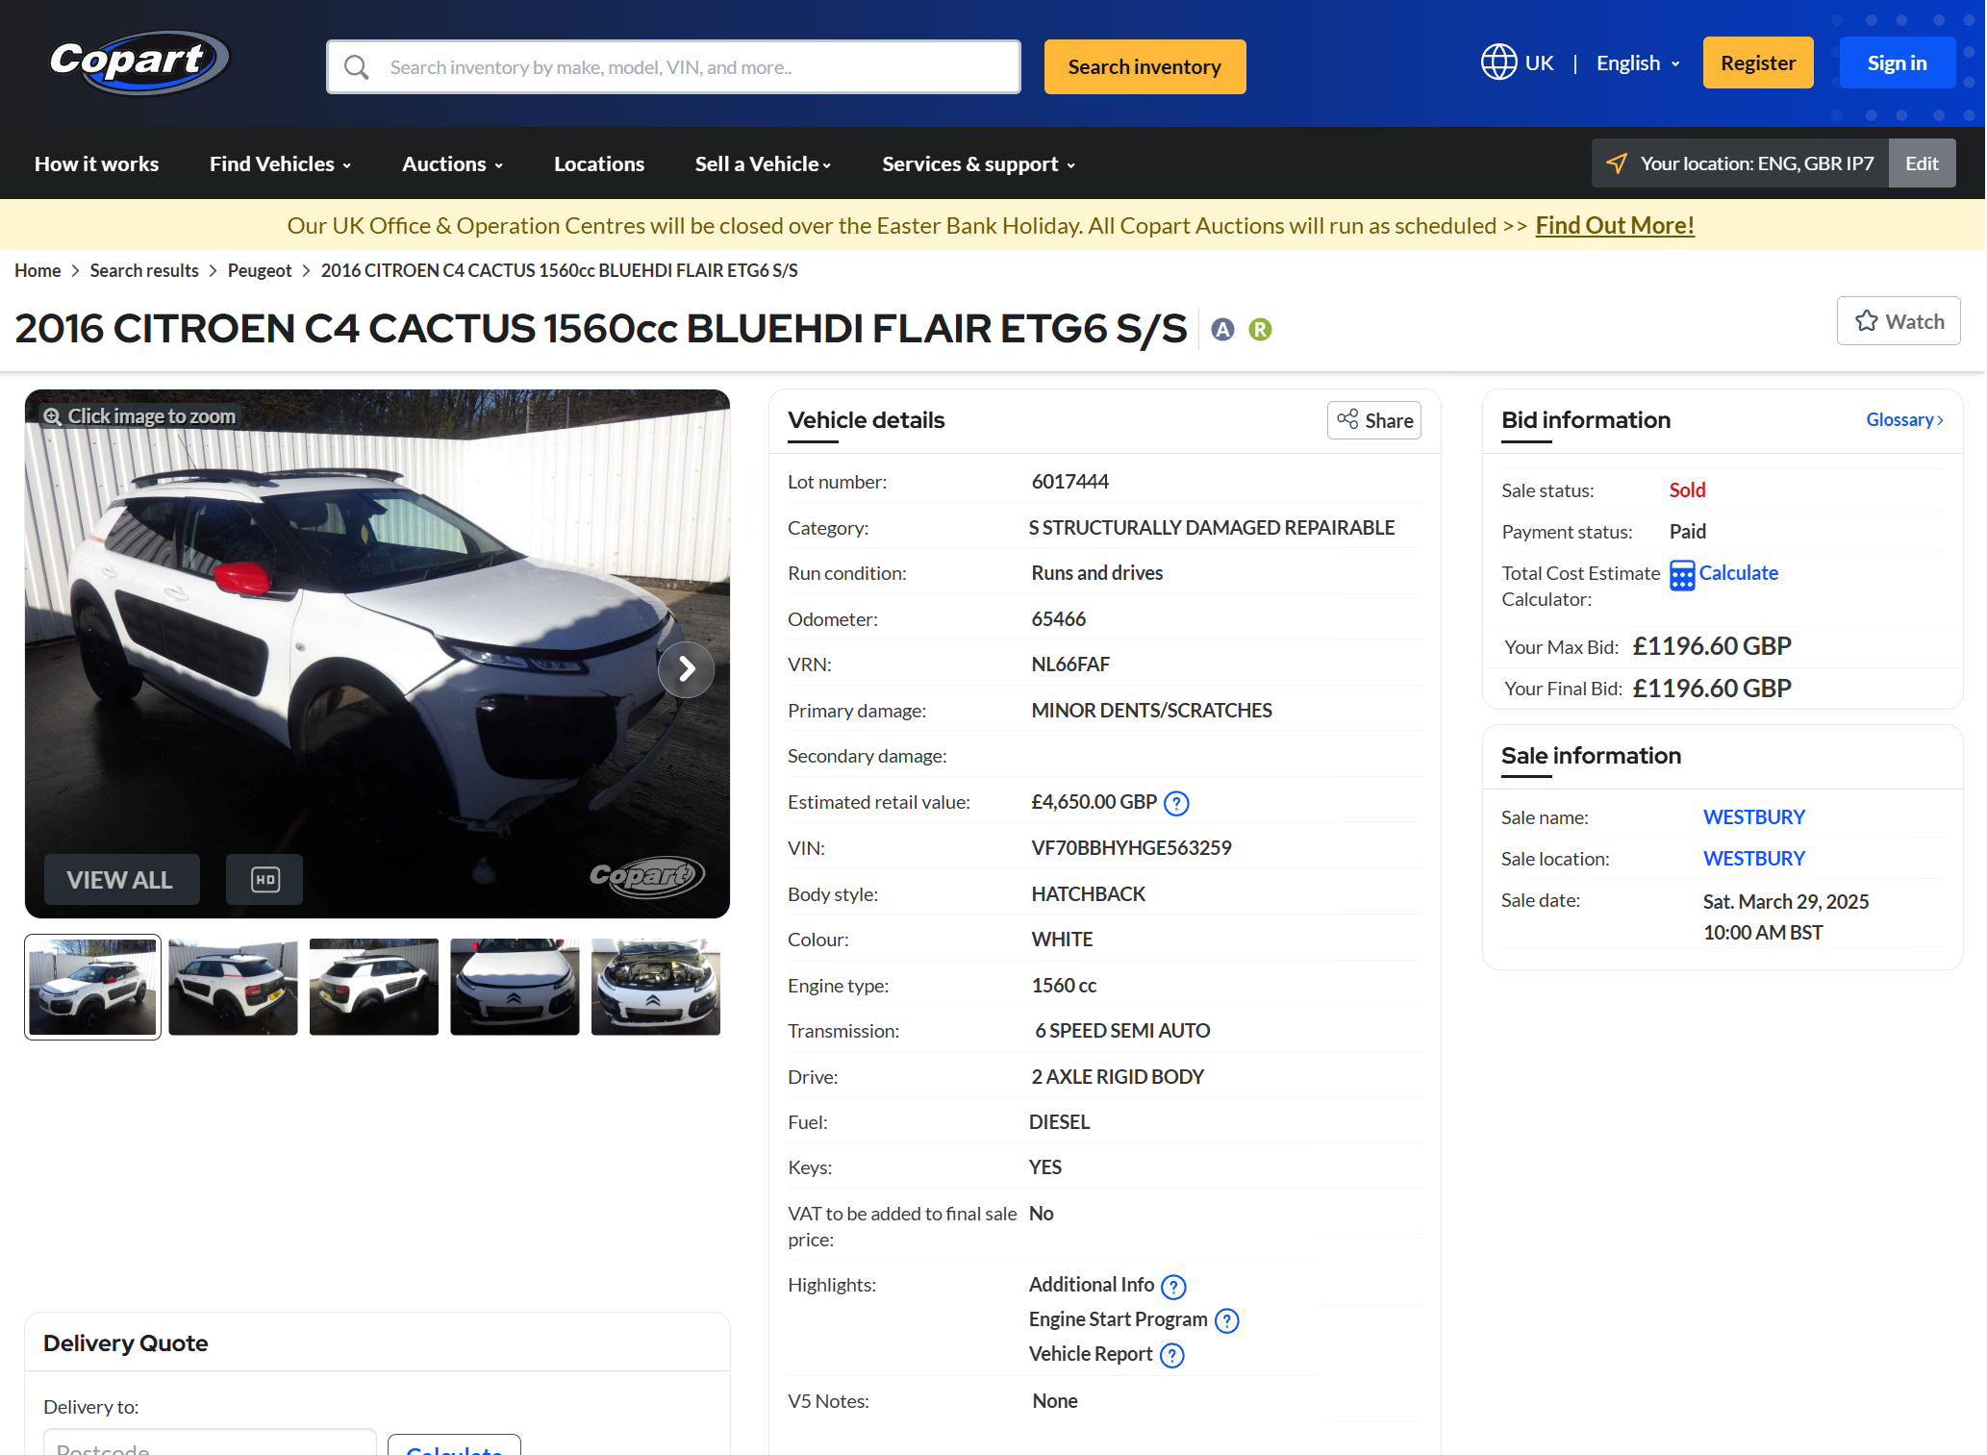Go to Peugeot breadcrumb
The image size is (1987, 1455).
coord(260,271)
